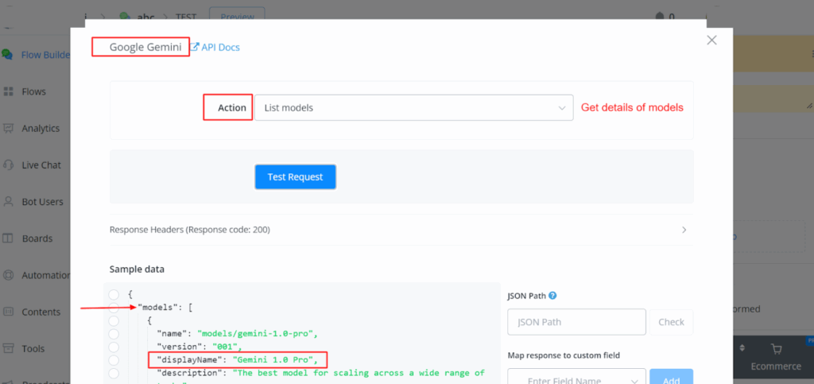Viewport: 814px width, 384px height.
Task: Open Analytics from the sidebar icon
Action: (x=8, y=128)
